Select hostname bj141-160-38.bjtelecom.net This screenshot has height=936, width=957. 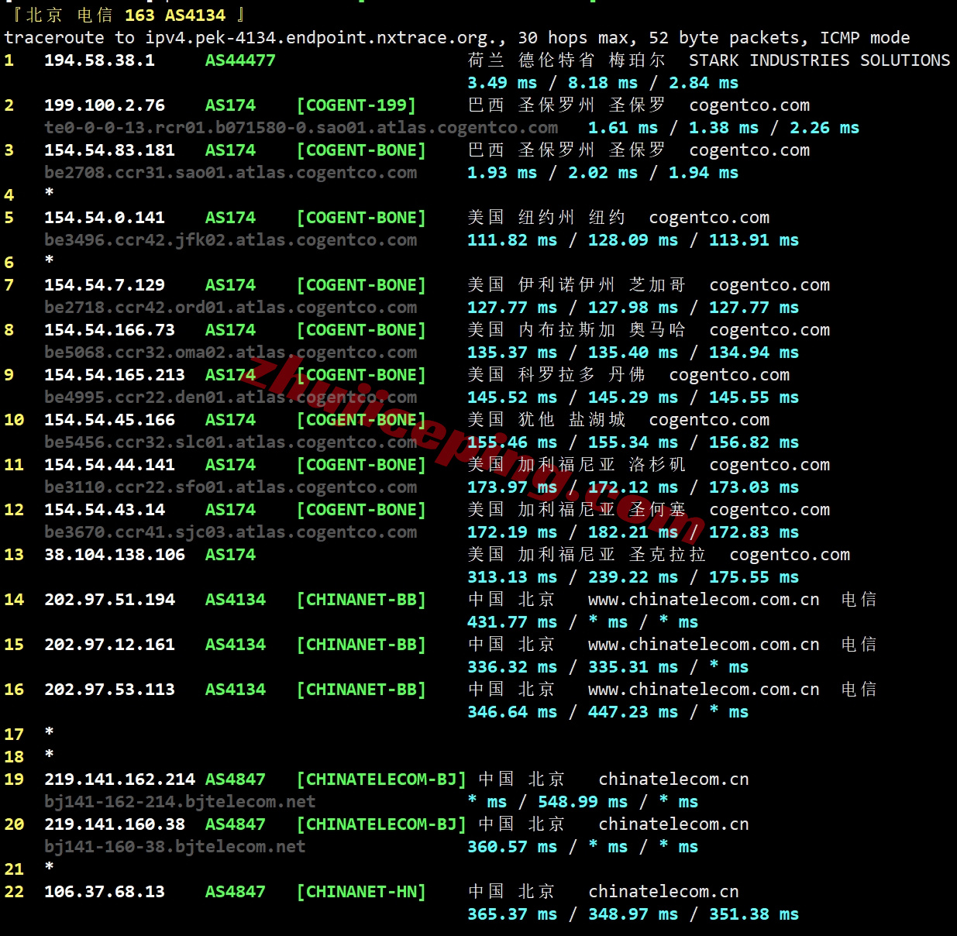(175, 846)
